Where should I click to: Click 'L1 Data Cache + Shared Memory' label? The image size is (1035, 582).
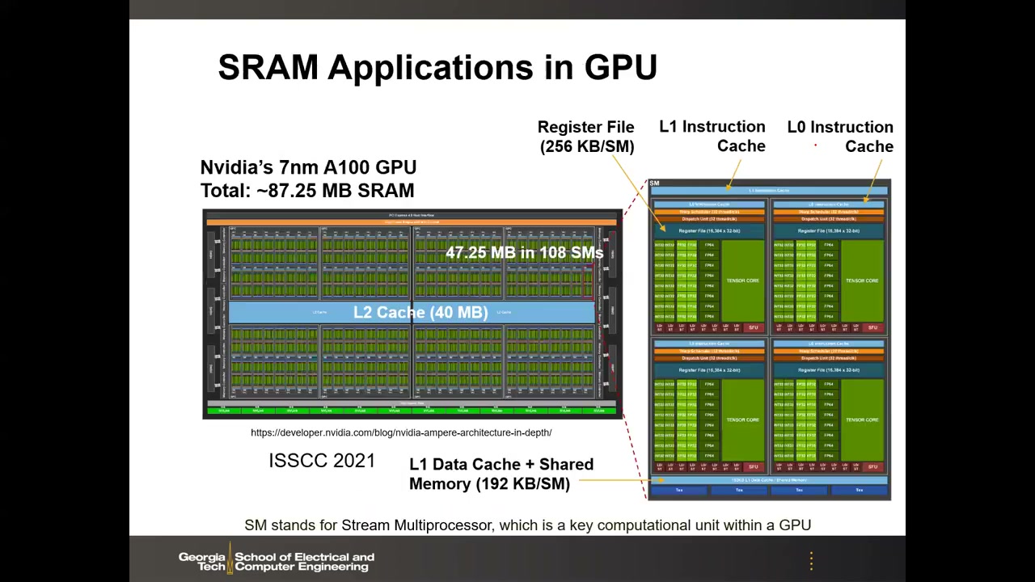501,474
